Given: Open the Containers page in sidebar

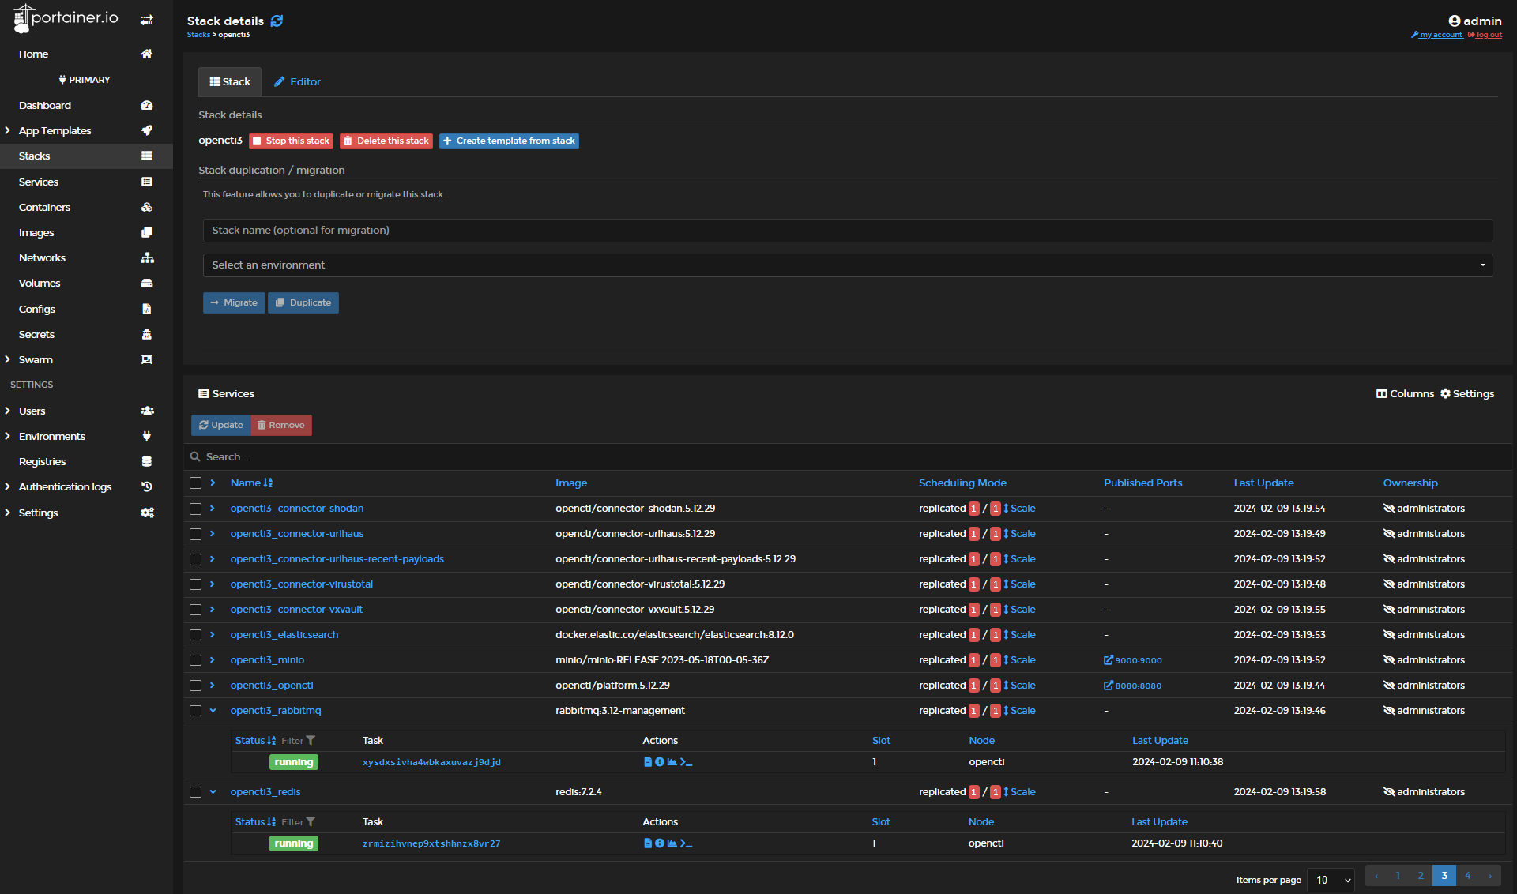Looking at the screenshot, I should [x=44, y=207].
